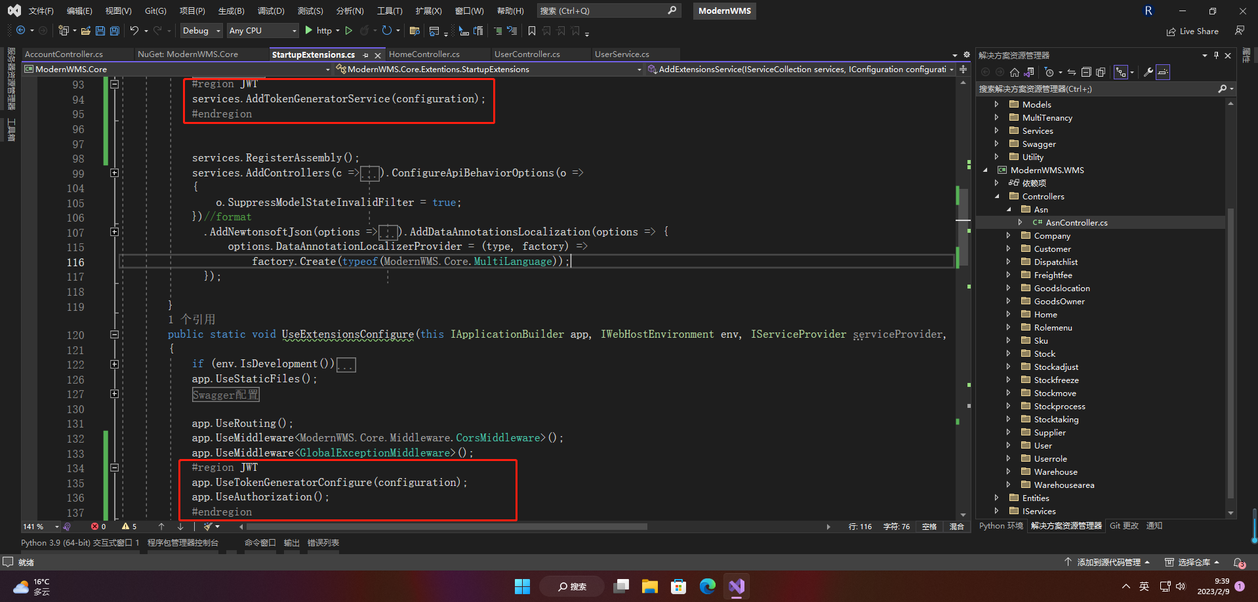The height and width of the screenshot is (602, 1258).
Task: Open the http launch profile dropdown arrow
Action: (337, 31)
